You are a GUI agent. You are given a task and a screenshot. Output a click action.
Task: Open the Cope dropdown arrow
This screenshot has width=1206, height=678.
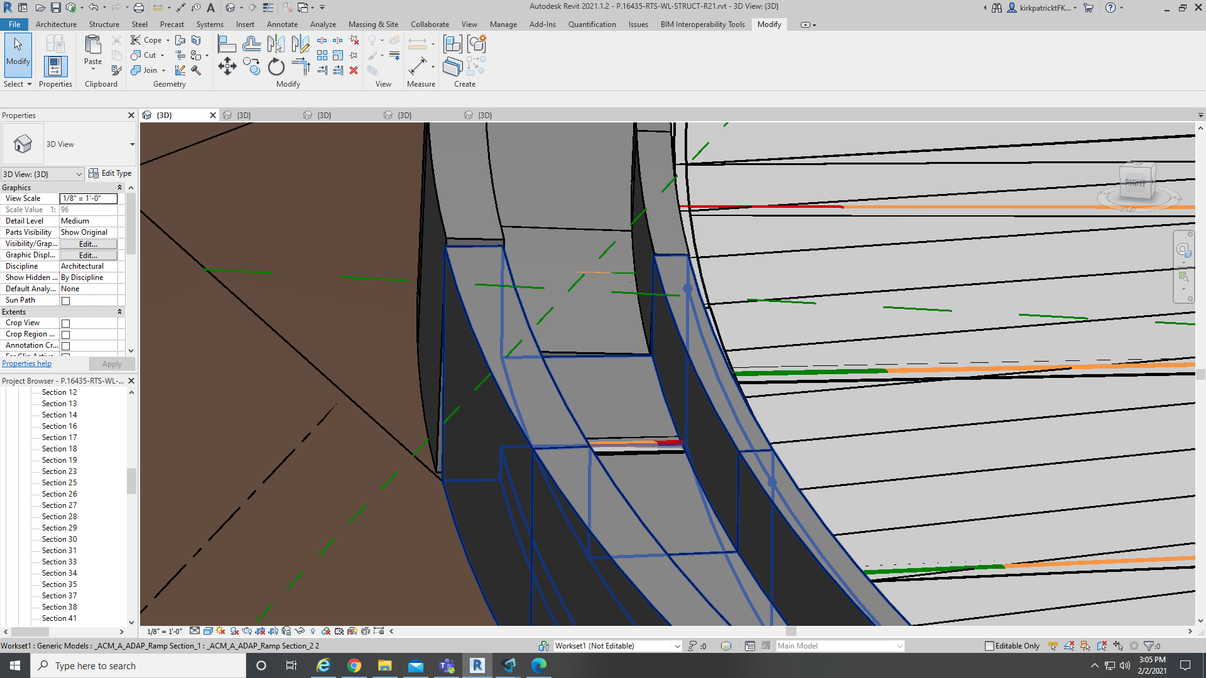(168, 40)
